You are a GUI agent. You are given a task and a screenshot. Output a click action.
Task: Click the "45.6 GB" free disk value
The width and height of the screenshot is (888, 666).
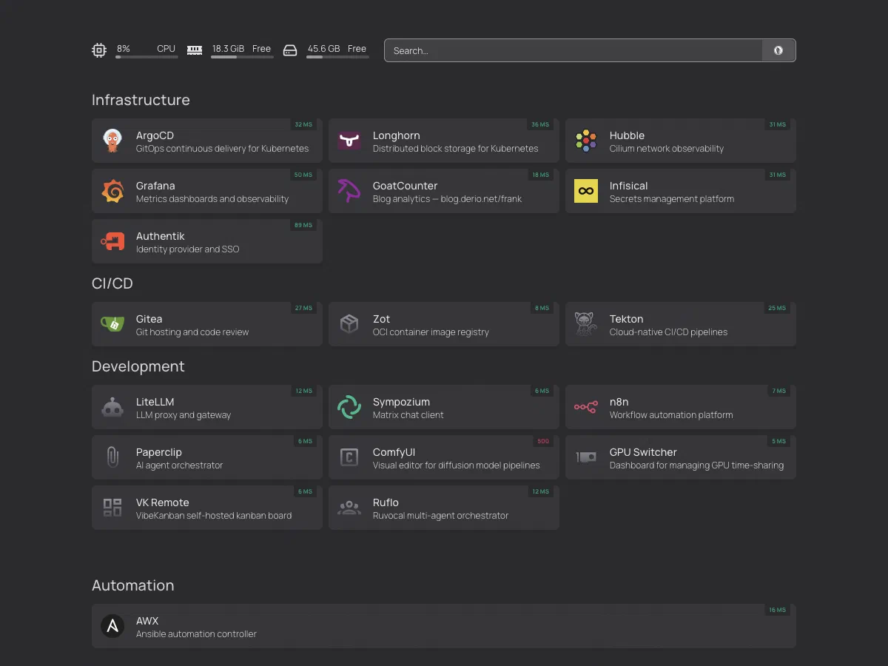(x=324, y=49)
